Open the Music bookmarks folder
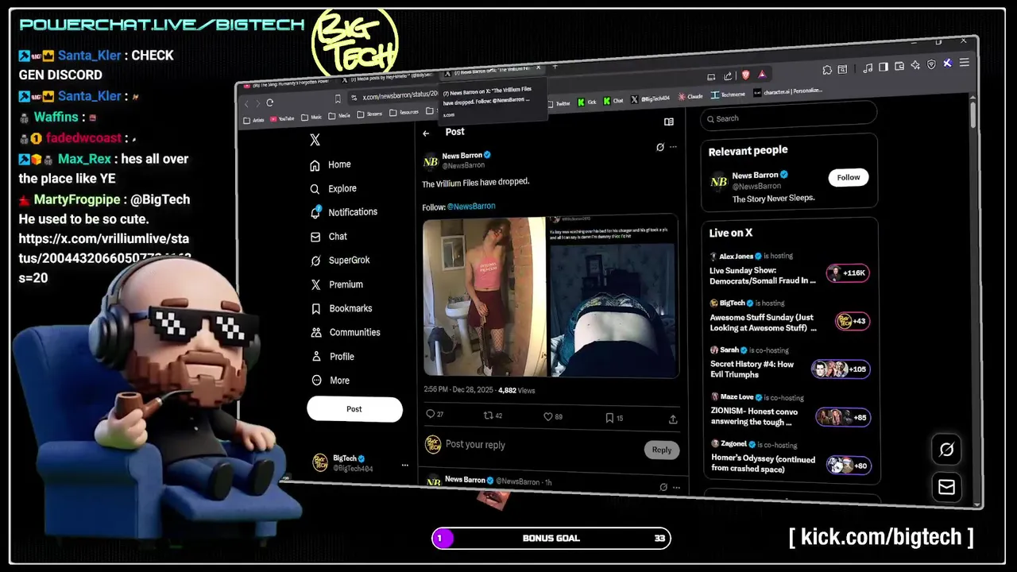Screen dimensions: 1017x572 click(x=311, y=117)
